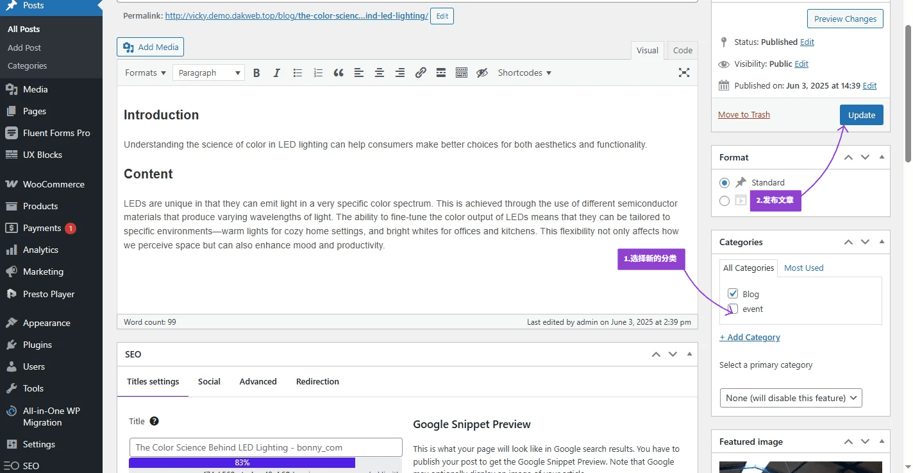Check the event category checkbox

point(733,309)
